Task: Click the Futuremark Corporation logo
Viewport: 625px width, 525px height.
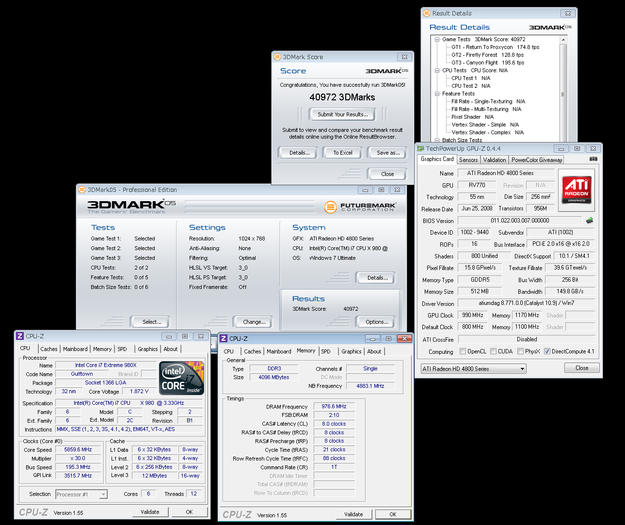Action: pos(360,207)
